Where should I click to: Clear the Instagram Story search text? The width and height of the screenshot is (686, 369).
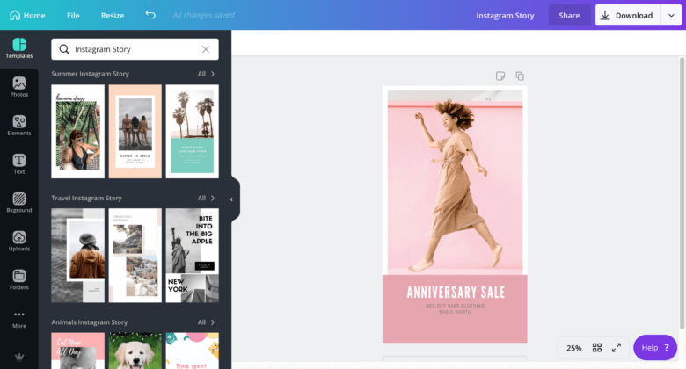[206, 49]
